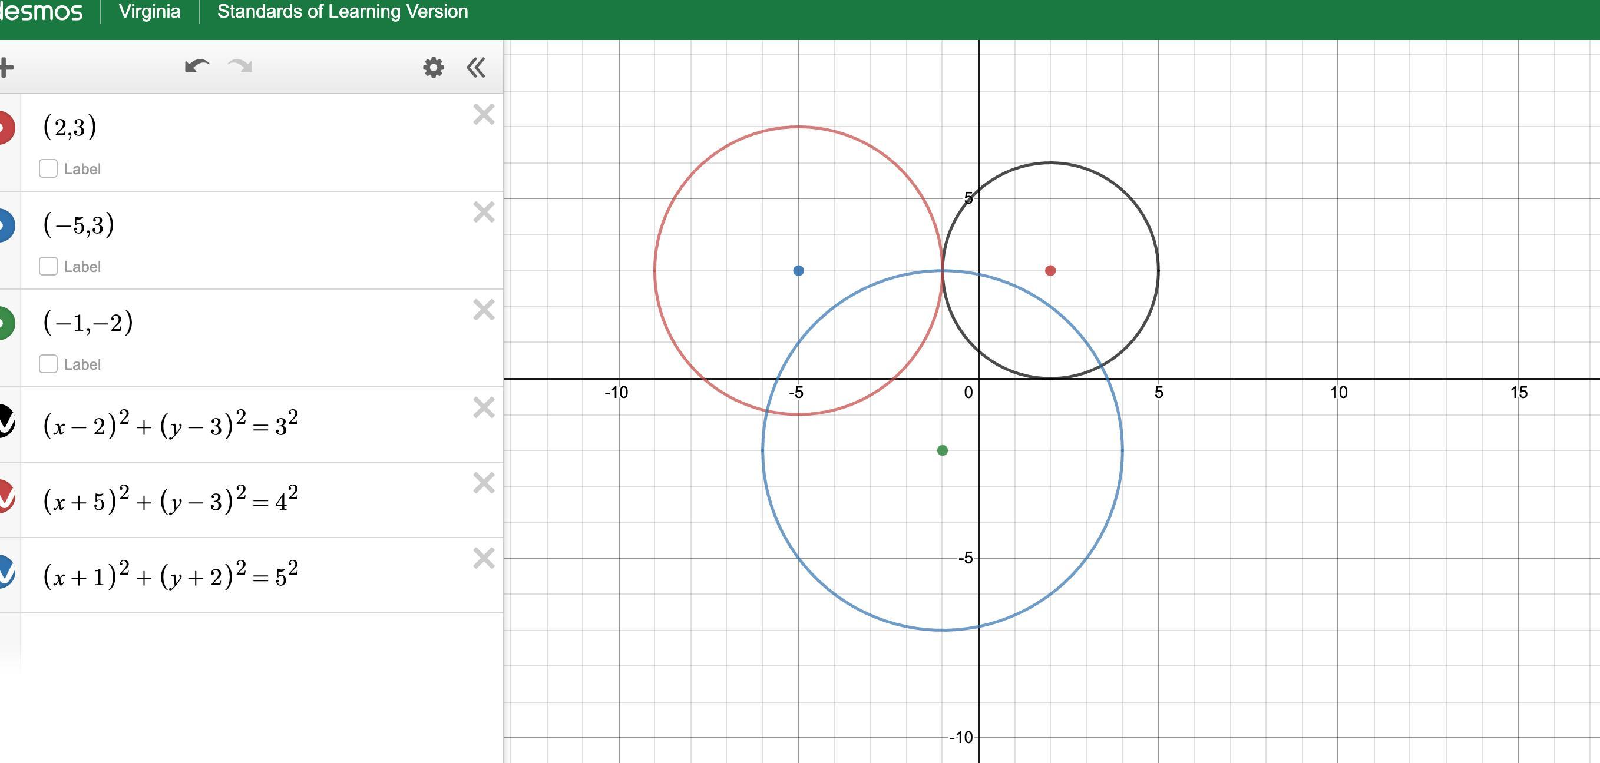The height and width of the screenshot is (763, 1600).
Task: Click the redo arrow icon
Action: (x=240, y=67)
